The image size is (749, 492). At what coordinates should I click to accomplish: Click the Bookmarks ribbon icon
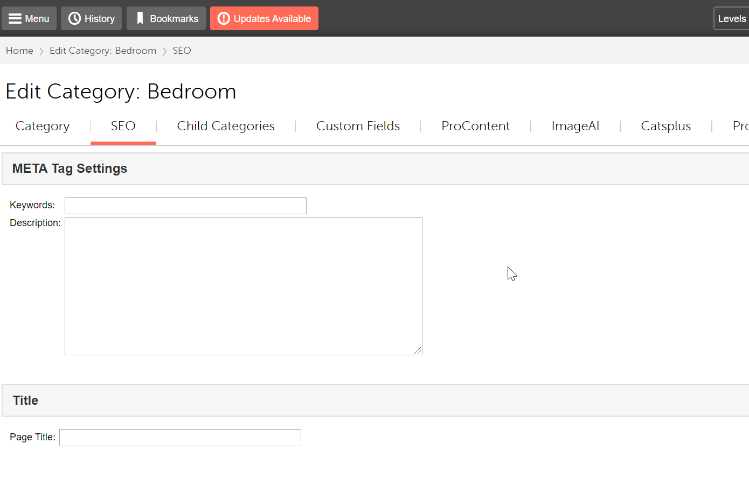pyautogui.click(x=140, y=19)
